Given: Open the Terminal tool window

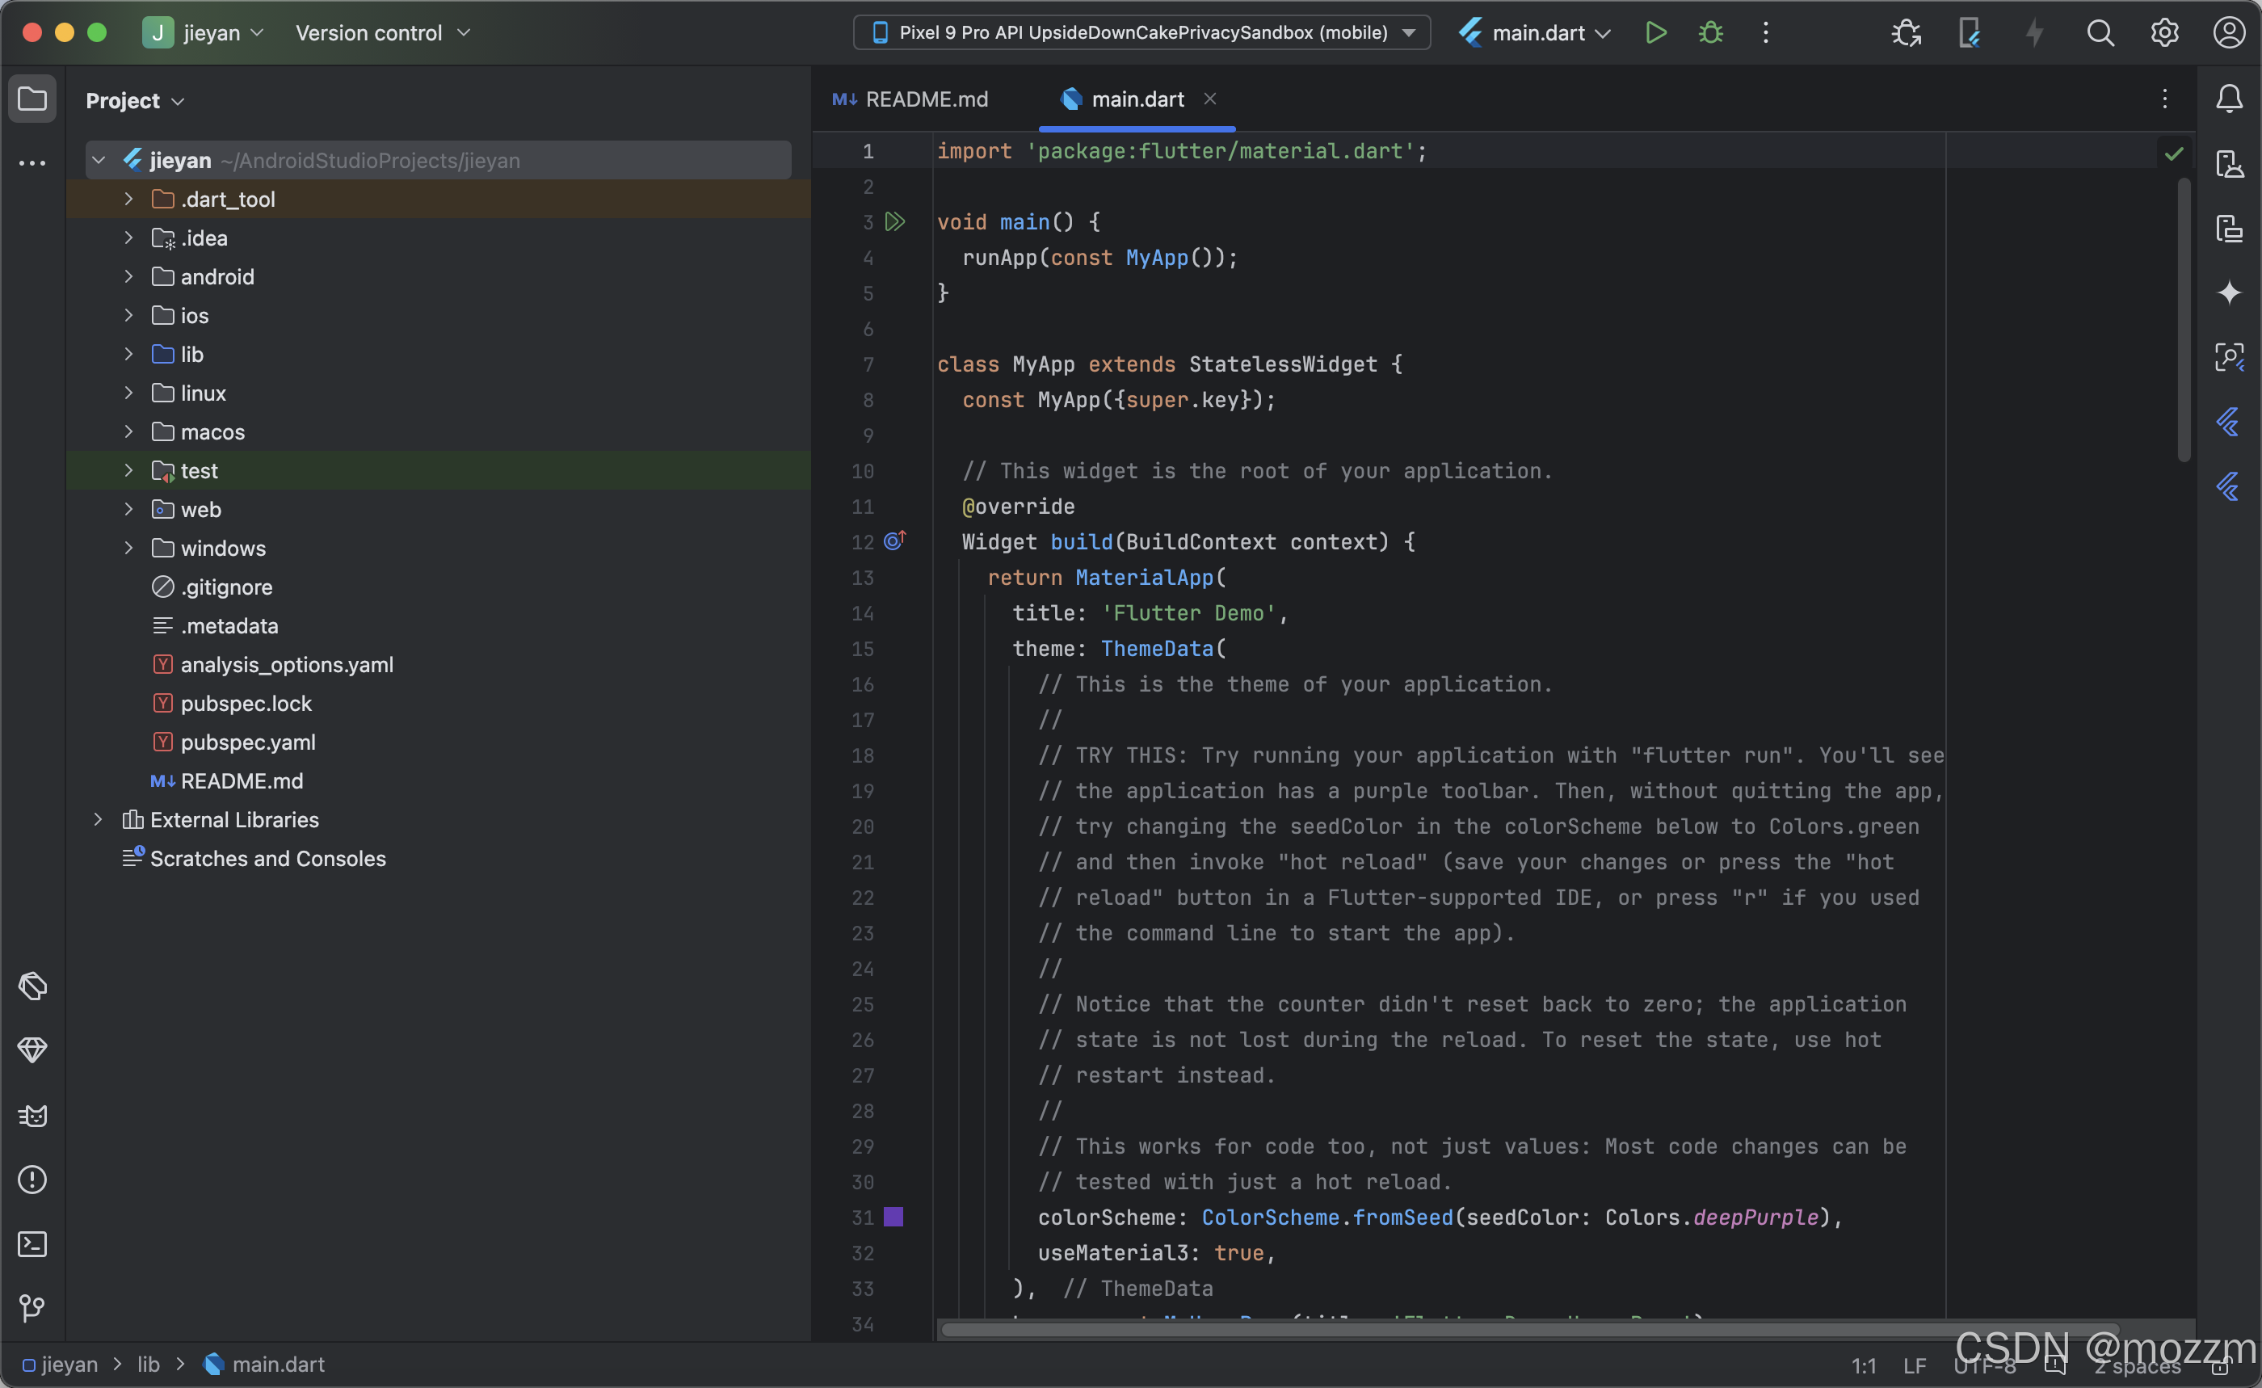Looking at the screenshot, I should point(33,1244).
